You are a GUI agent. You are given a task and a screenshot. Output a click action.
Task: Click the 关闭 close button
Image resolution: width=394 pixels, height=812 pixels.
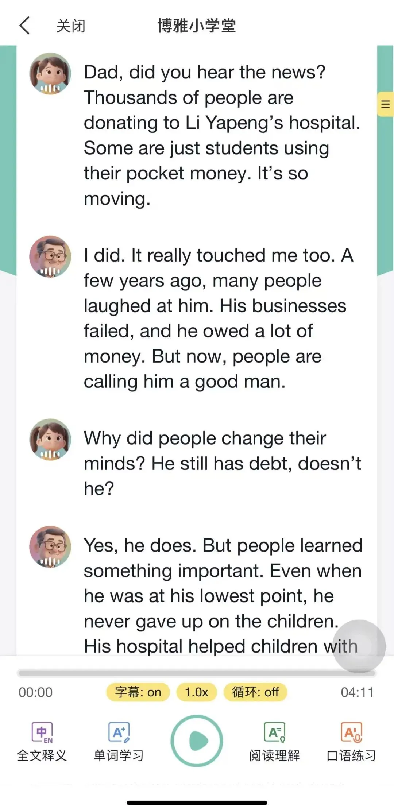[x=71, y=26]
